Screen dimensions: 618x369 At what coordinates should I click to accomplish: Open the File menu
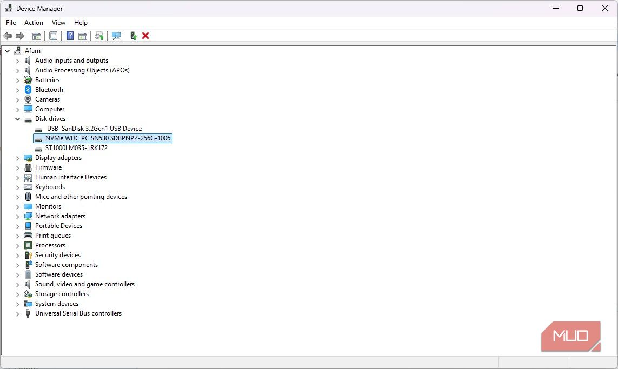click(x=11, y=23)
